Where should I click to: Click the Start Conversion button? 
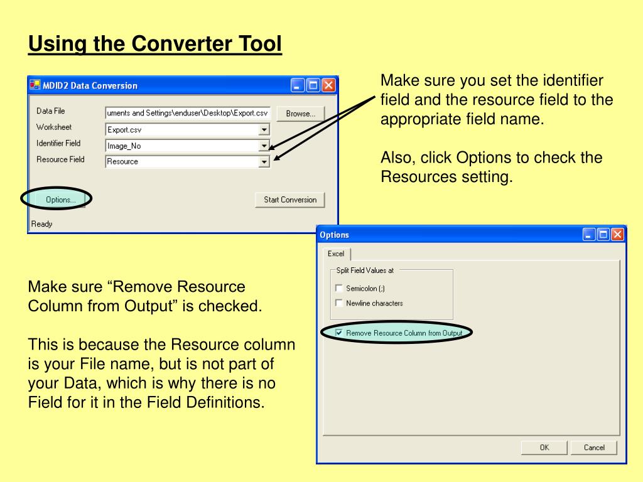[290, 200]
